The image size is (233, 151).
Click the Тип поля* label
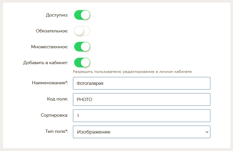[x=57, y=131]
